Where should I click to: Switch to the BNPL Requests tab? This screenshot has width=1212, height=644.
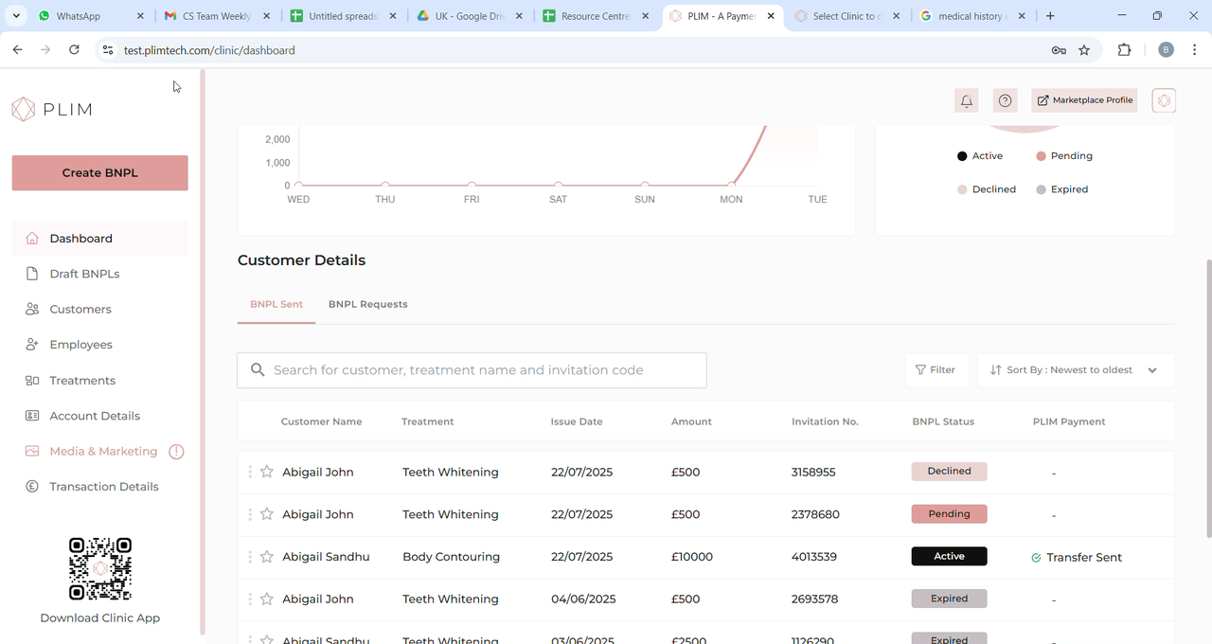coord(368,304)
